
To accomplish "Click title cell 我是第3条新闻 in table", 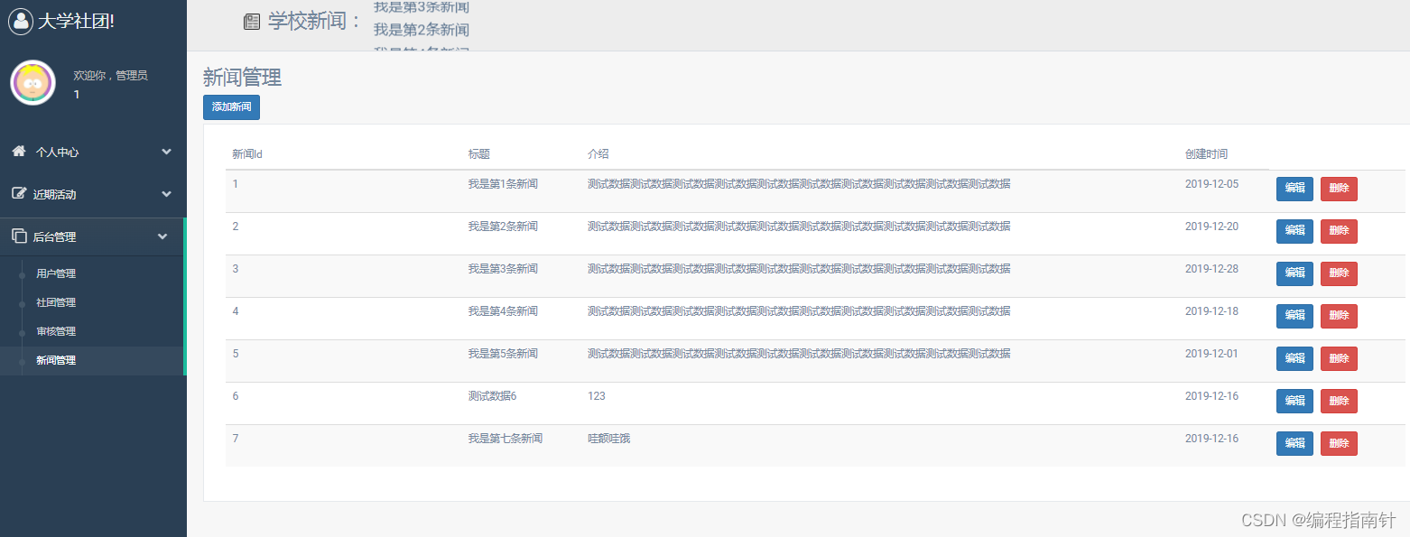I will pos(503,269).
